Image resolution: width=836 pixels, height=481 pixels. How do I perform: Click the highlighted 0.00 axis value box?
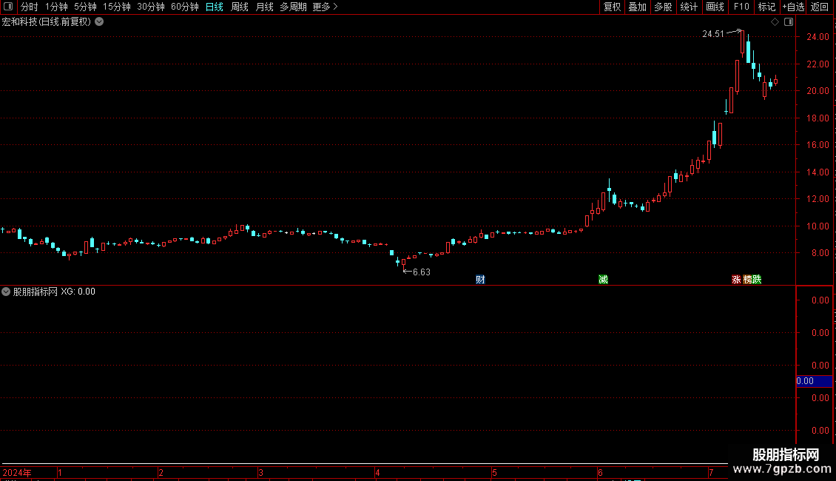(814, 381)
